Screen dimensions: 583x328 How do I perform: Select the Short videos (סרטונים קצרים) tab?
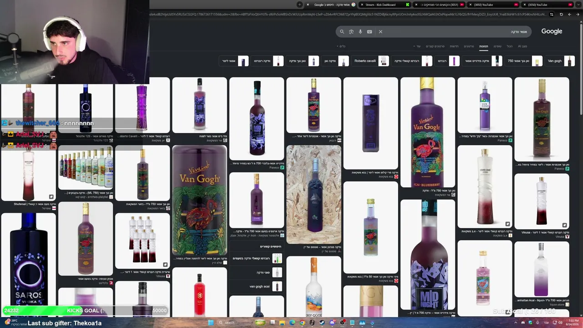(x=435, y=46)
